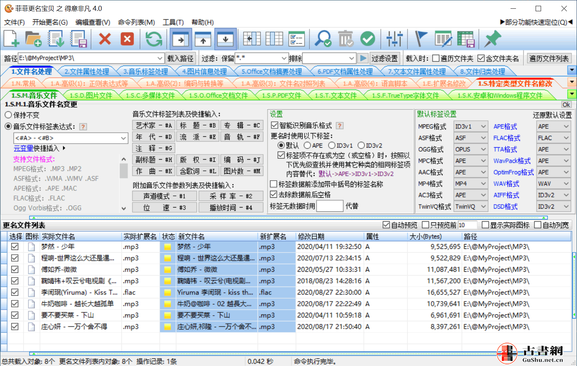The height and width of the screenshot is (366, 577).
Task: Click the question mark beside 智能识别音乐格式
Action: tap(340, 126)
